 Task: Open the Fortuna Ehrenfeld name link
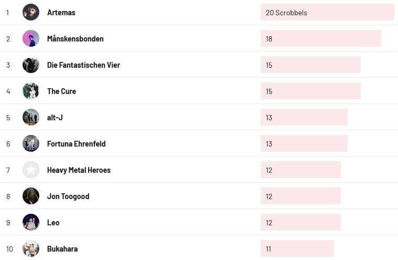point(76,144)
